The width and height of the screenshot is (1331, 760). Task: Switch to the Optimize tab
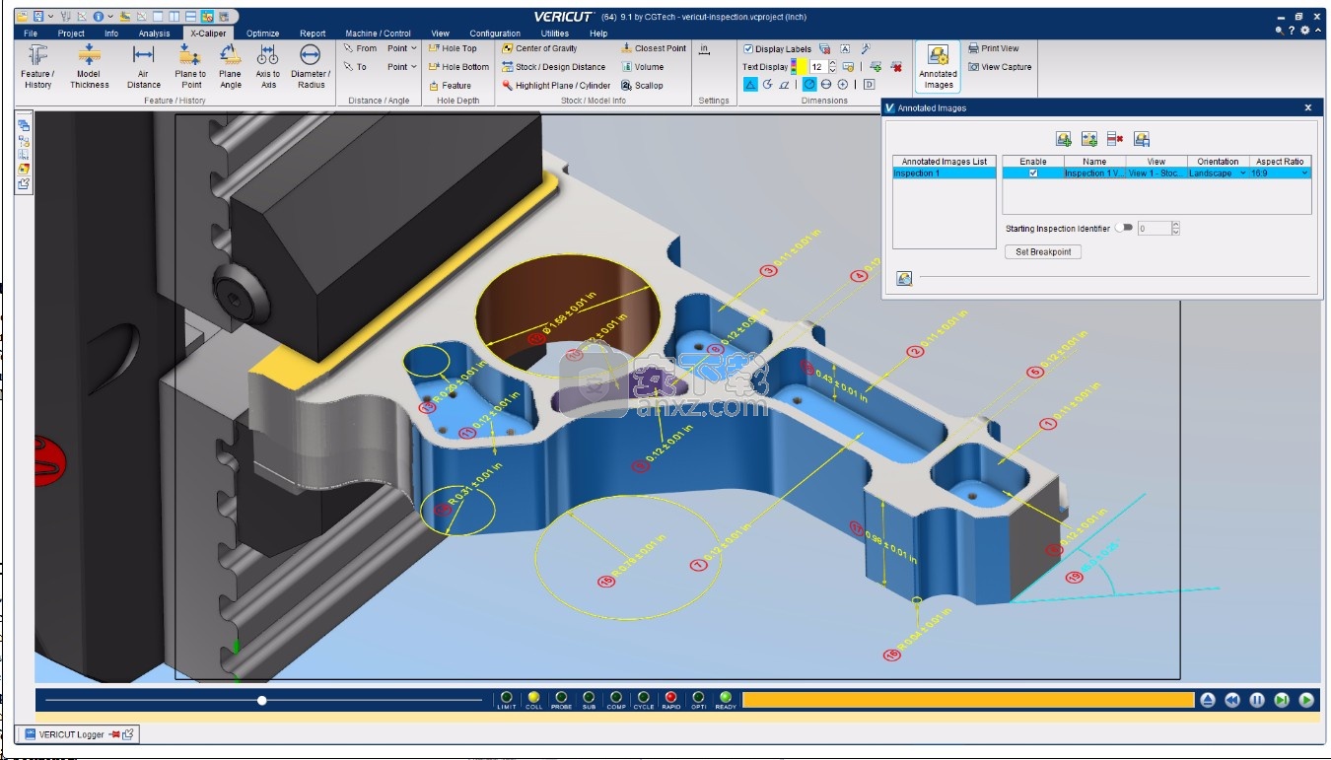(262, 34)
